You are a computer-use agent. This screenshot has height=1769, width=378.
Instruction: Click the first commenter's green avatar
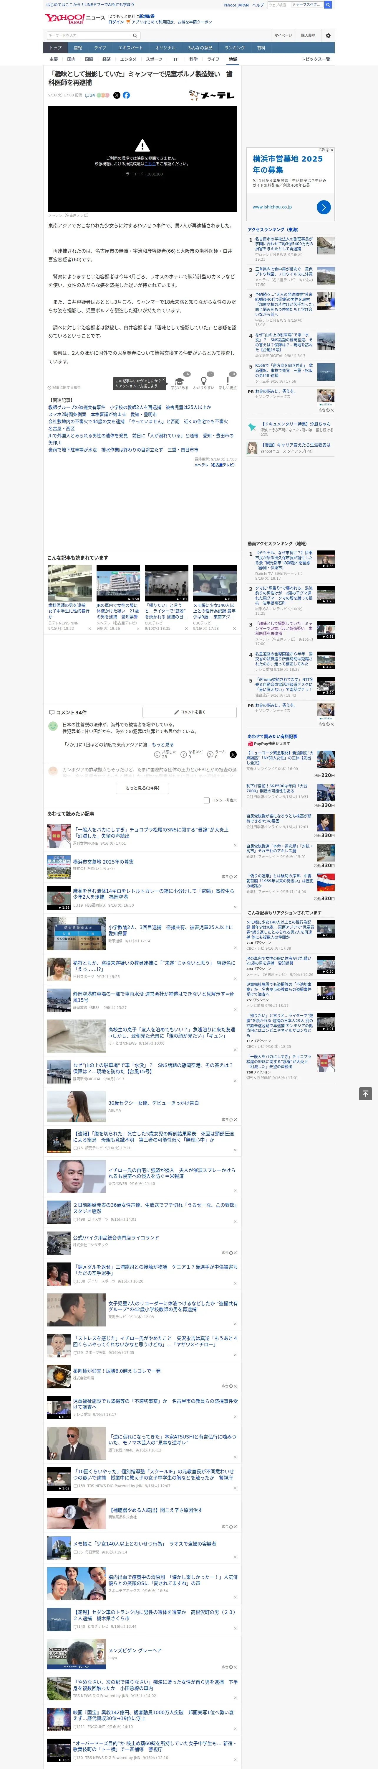(x=53, y=726)
